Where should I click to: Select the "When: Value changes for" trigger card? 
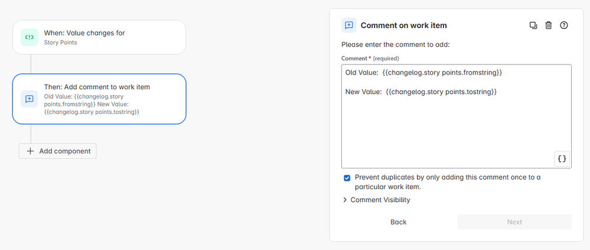coord(99,37)
